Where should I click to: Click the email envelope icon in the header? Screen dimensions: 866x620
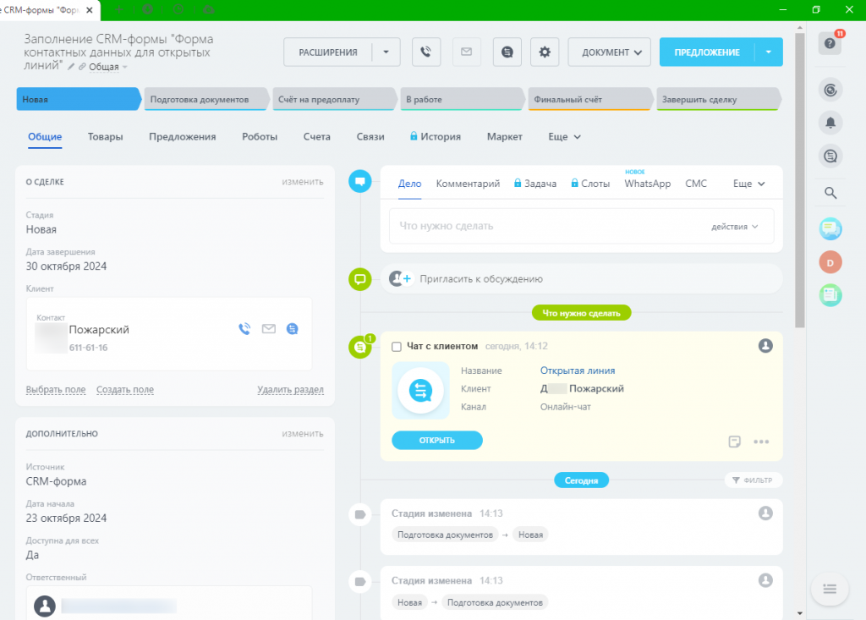466,52
